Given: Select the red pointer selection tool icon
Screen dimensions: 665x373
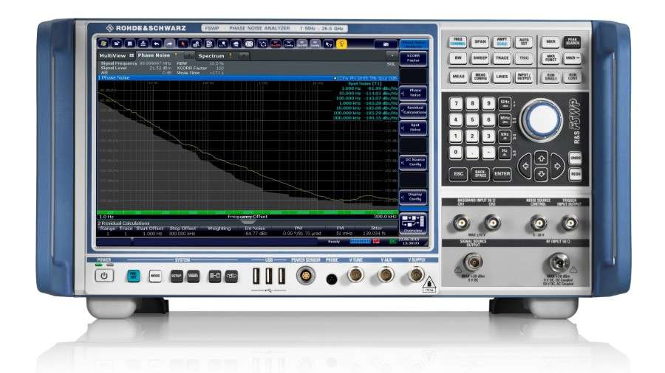Looking at the screenshot, I should [183, 43].
